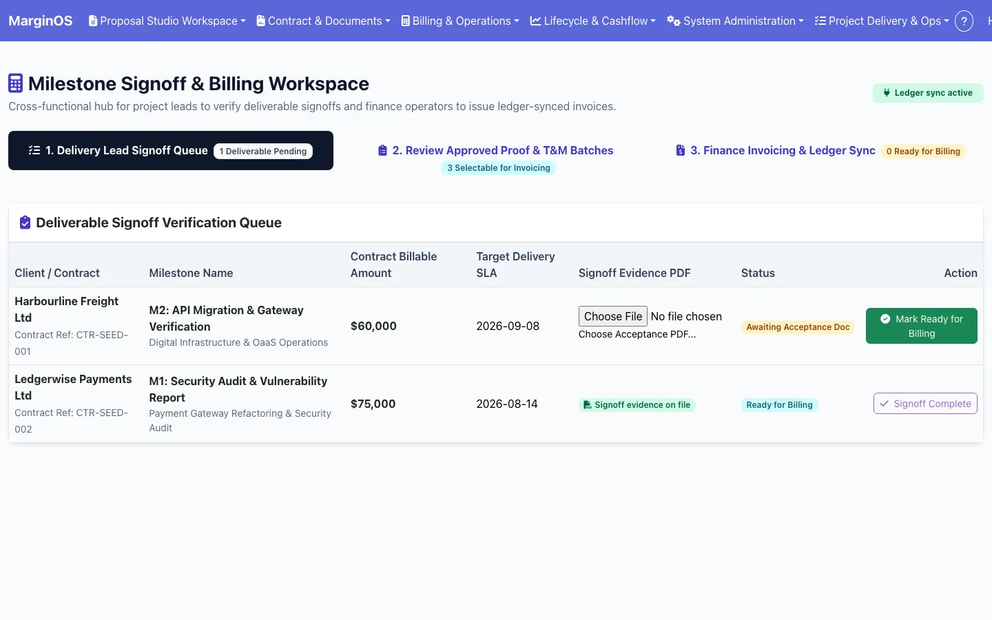This screenshot has width=992, height=620.
Task: Click the calculator icon beside the workspace title
Action: coord(15,83)
